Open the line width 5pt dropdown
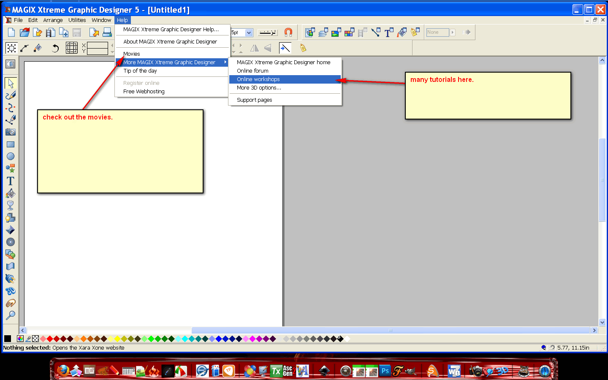Viewport: 608px width, 380px height. (249, 33)
